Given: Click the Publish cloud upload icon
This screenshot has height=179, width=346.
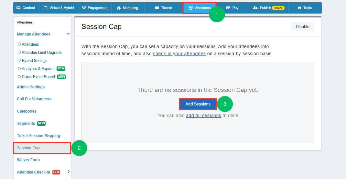Looking at the screenshot, I should [x=255, y=8].
